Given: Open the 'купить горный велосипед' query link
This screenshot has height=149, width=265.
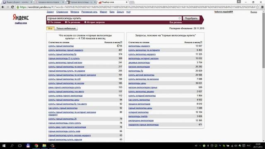Looking at the screenshot, I should [61, 46].
